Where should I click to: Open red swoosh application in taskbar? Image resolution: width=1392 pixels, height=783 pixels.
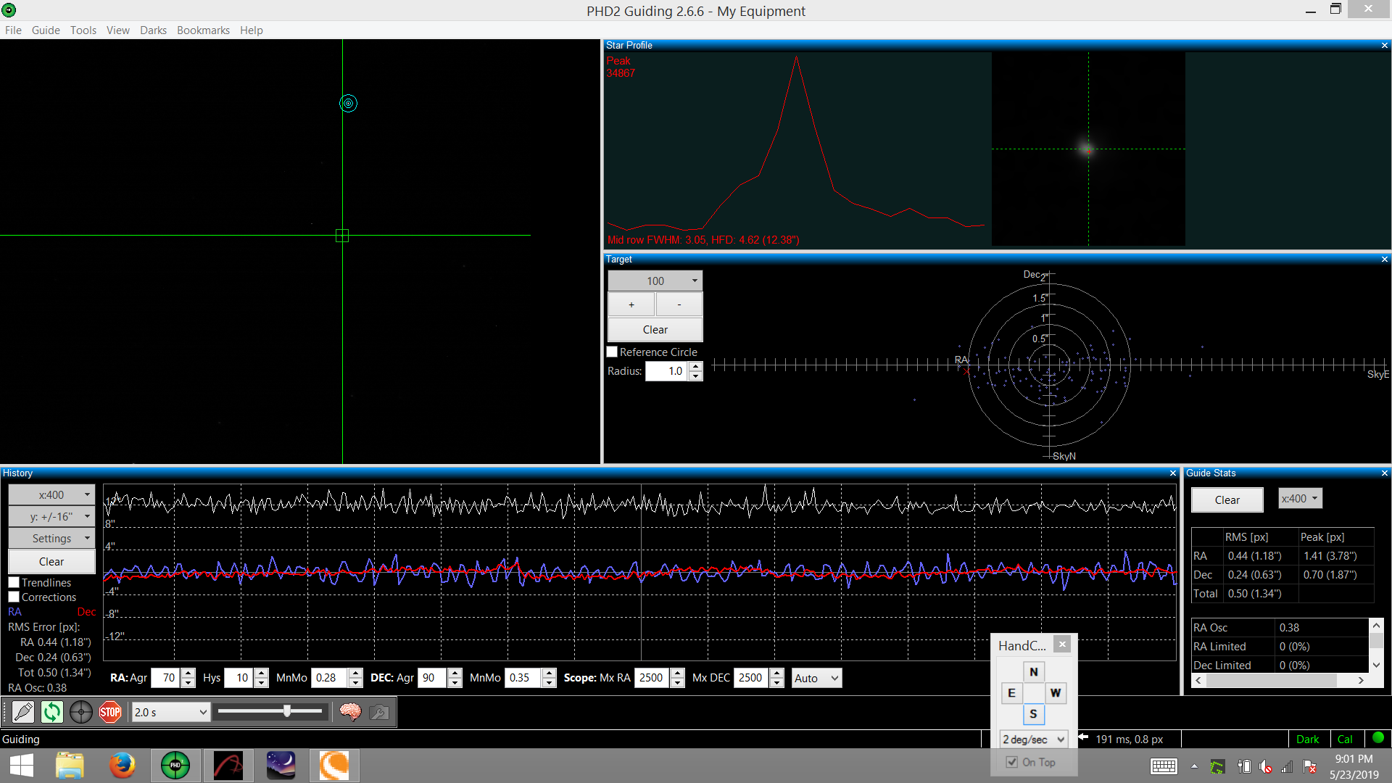coord(228,766)
